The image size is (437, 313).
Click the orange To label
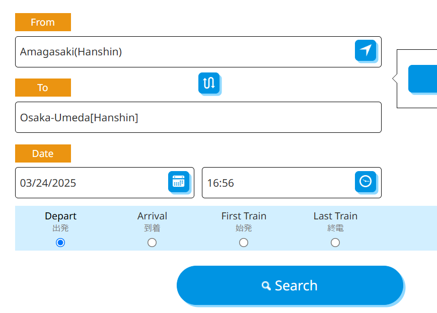[43, 88]
